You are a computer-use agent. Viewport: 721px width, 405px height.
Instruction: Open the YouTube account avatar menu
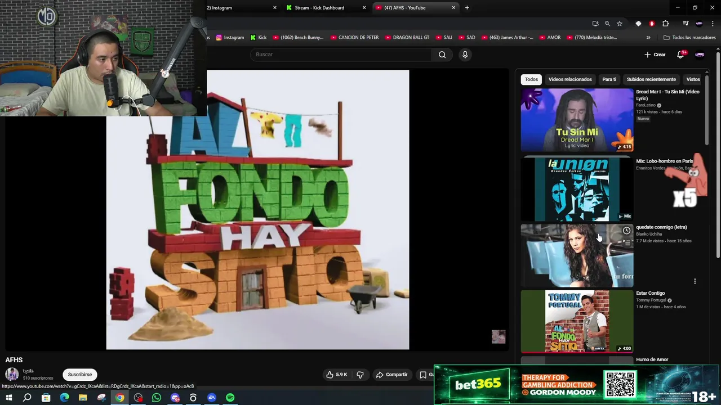[x=700, y=55]
